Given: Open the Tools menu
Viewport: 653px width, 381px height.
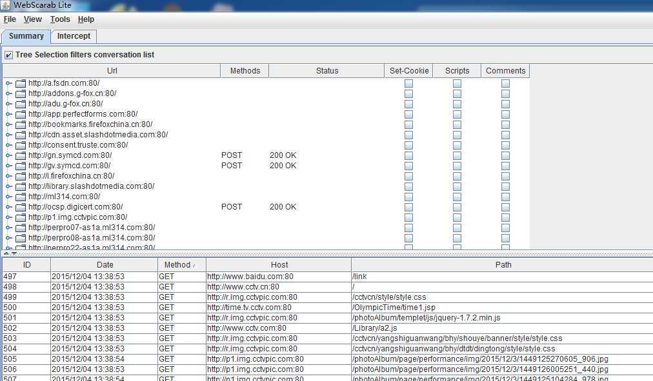Looking at the screenshot, I should pyautogui.click(x=60, y=19).
